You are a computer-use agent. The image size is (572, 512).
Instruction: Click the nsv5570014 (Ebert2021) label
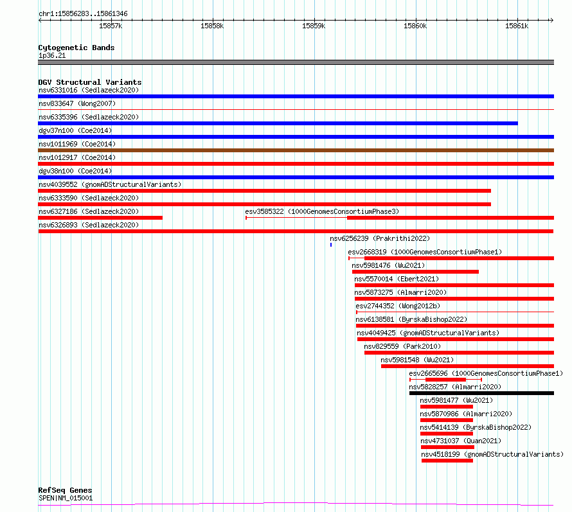pyautogui.click(x=397, y=279)
